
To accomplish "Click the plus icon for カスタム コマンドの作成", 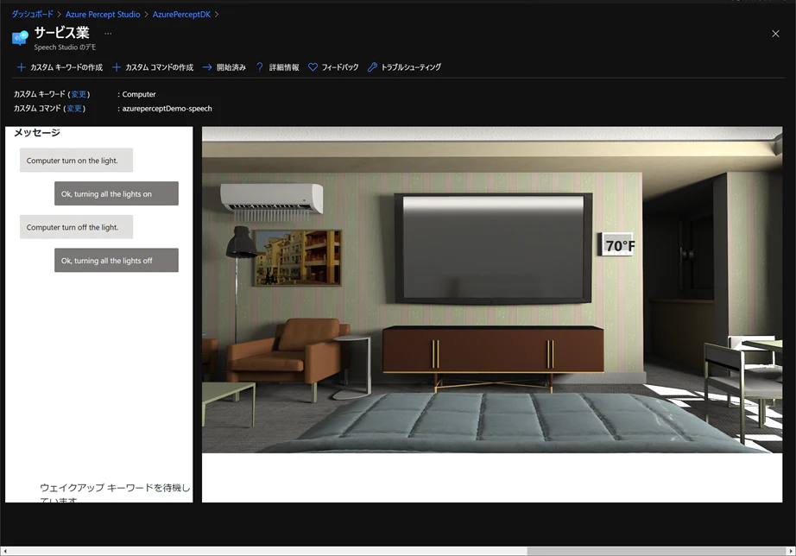I will (117, 67).
